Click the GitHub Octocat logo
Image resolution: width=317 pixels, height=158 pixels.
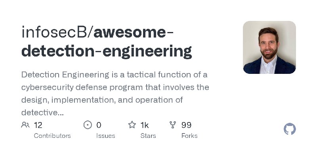290,129
